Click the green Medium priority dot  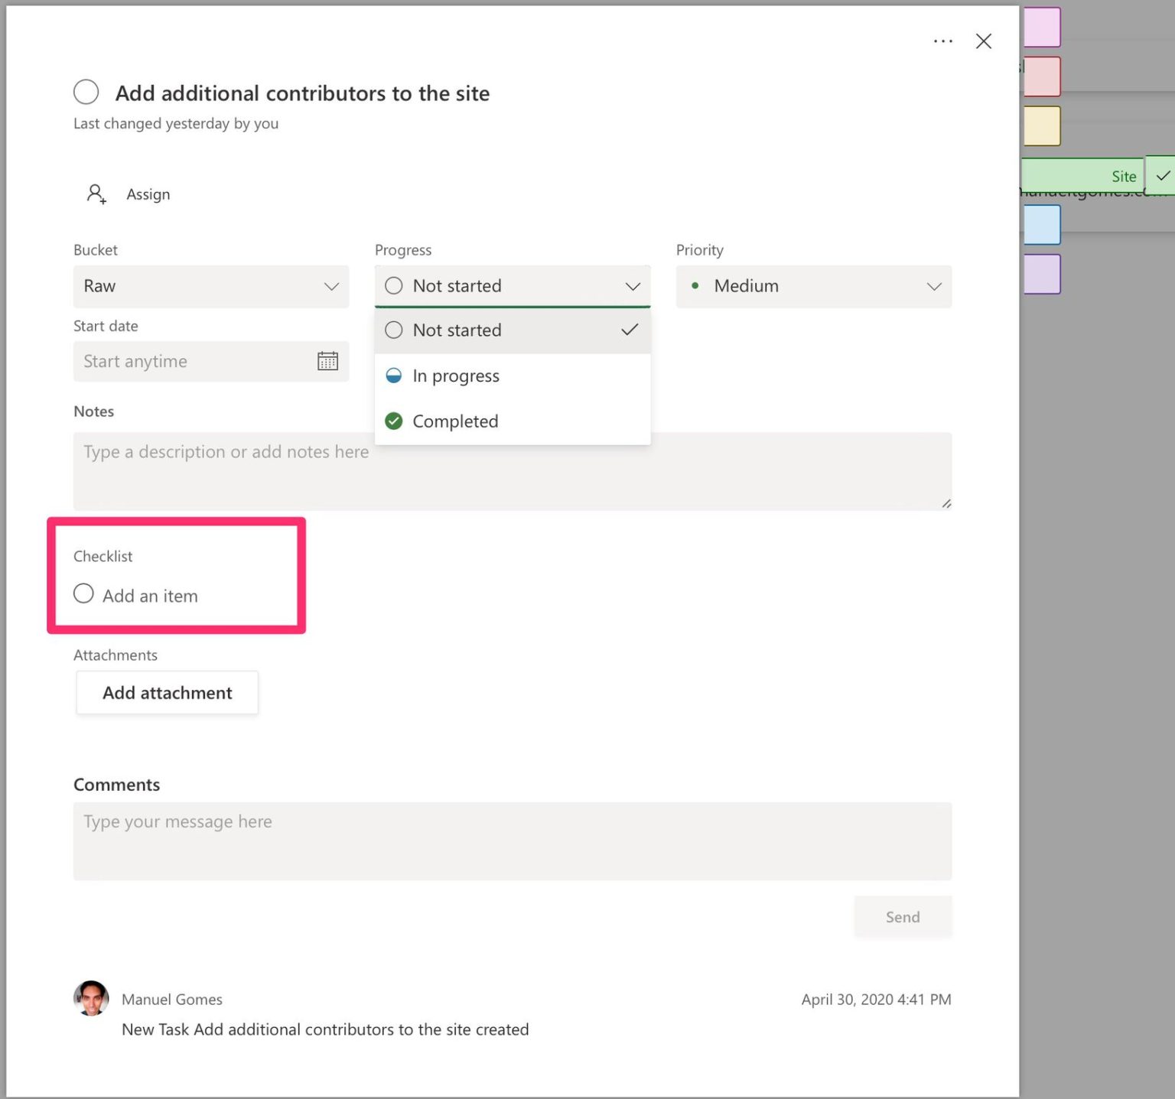(695, 285)
